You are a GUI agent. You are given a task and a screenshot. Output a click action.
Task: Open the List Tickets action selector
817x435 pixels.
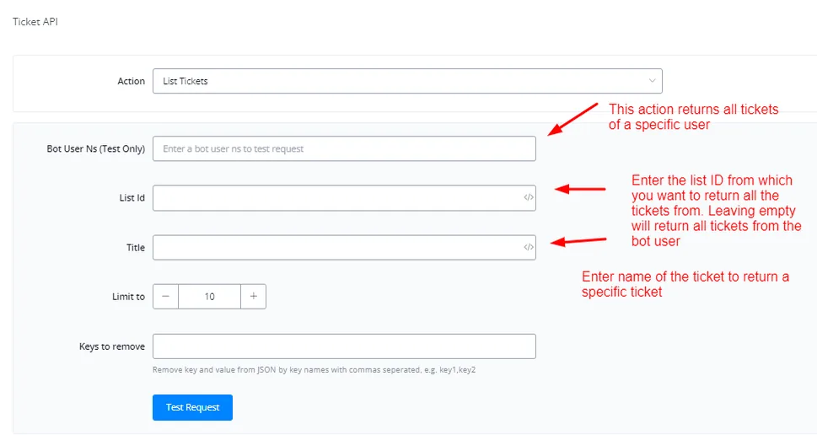[x=407, y=81]
